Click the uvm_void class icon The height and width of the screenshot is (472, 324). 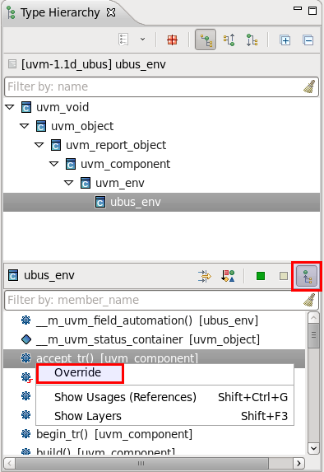pos(26,107)
